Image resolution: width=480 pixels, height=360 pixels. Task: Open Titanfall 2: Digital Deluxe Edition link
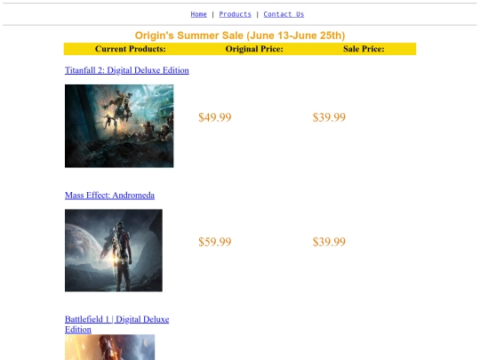(x=127, y=70)
